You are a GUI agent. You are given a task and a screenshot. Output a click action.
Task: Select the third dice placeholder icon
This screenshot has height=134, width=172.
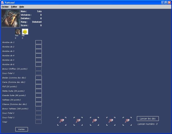coord(94,121)
